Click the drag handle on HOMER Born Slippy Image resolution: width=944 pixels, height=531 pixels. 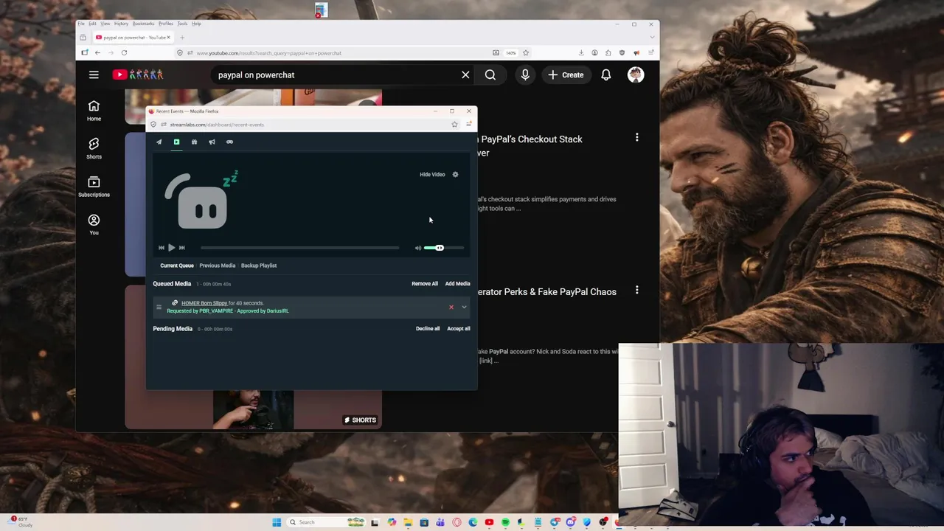tap(159, 307)
